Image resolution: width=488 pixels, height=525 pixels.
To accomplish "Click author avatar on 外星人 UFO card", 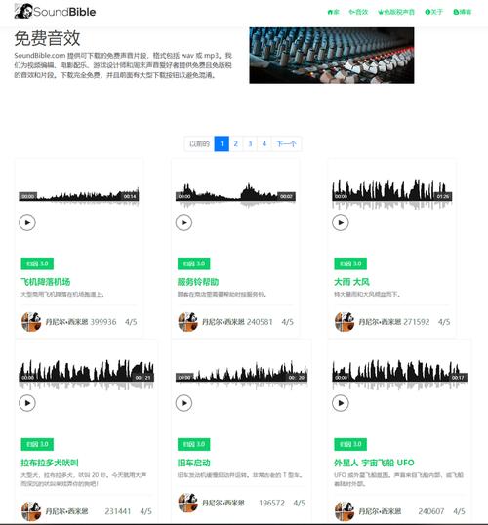I will [x=345, y=511].
